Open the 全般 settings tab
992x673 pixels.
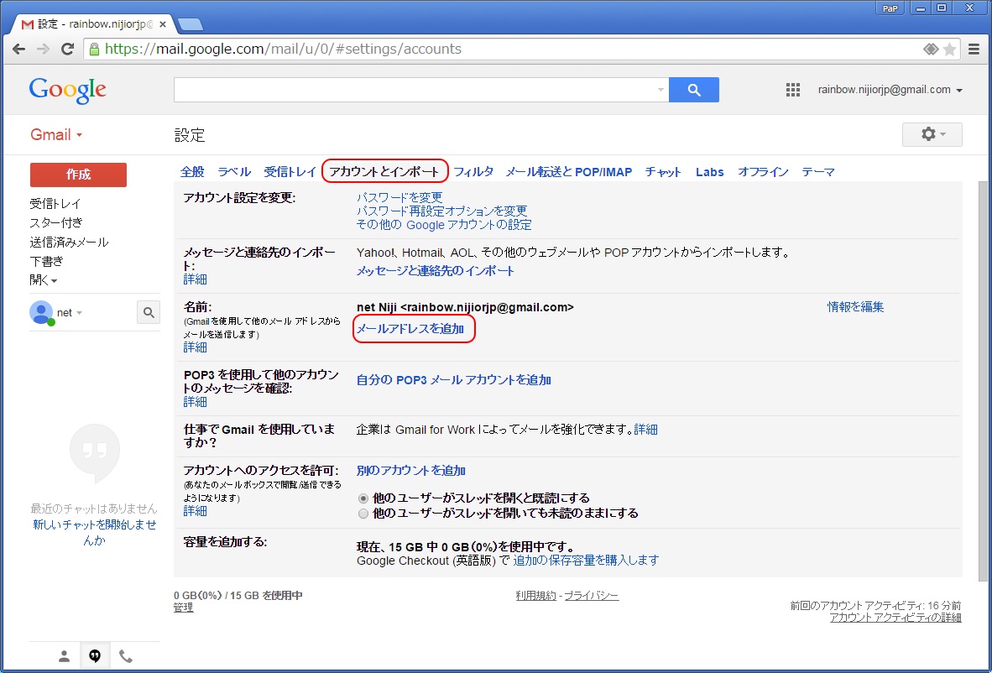192,172
